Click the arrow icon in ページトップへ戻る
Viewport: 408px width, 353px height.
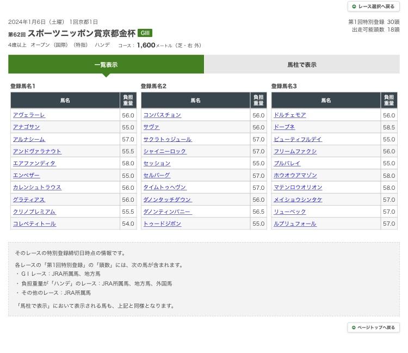tap(354, 327)
